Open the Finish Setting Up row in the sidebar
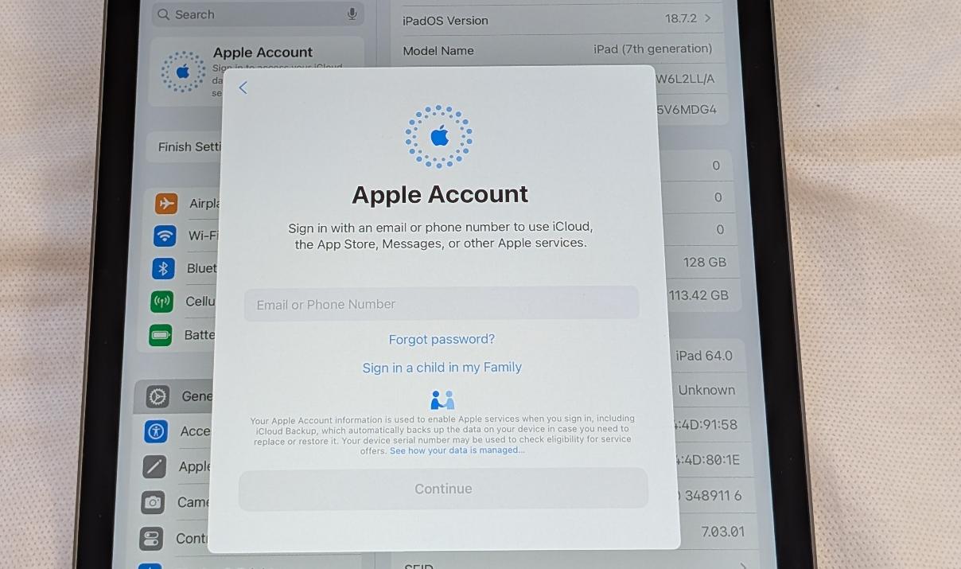This screenshot has width=961, height=569. click(x=185, y=147)
